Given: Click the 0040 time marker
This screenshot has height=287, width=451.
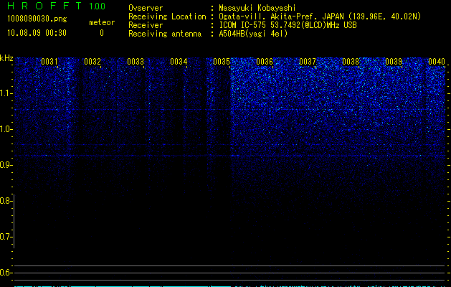Looking at the screenshot, I should point(437,62).
